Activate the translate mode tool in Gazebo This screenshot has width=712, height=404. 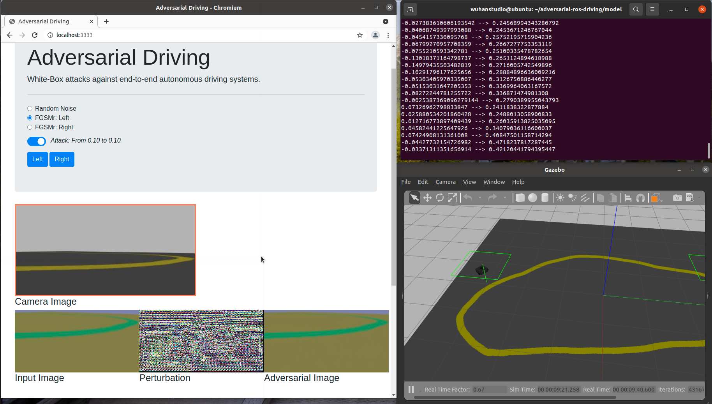tap(427, 198)
